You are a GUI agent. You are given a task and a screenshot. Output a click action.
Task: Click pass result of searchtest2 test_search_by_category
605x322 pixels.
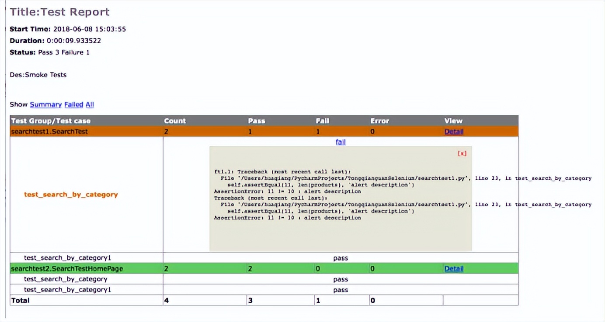[341, 279]
